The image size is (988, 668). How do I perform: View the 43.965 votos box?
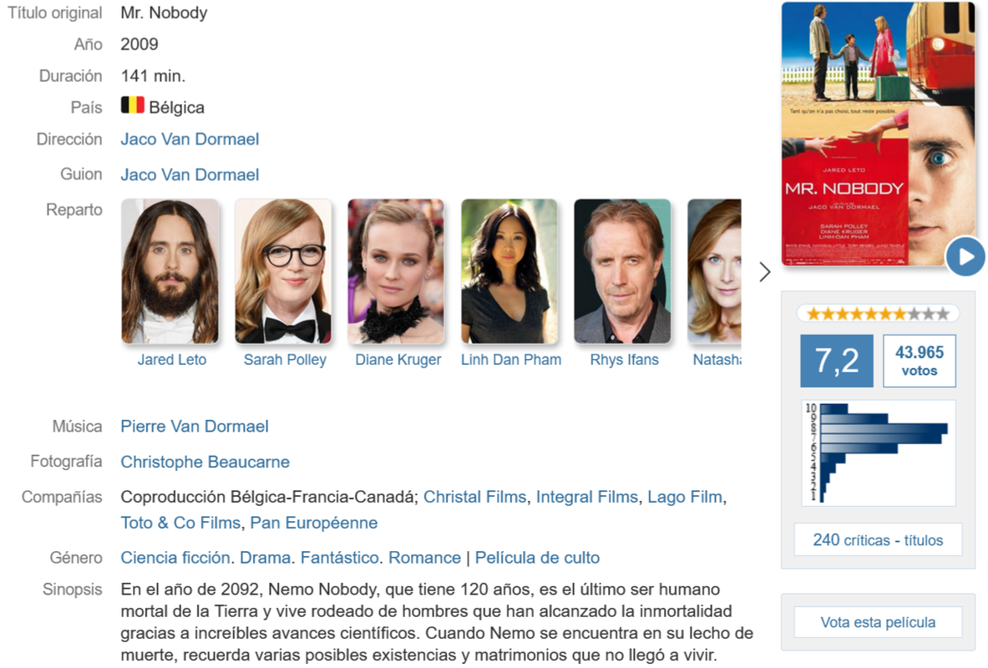(x=920, y=361)
